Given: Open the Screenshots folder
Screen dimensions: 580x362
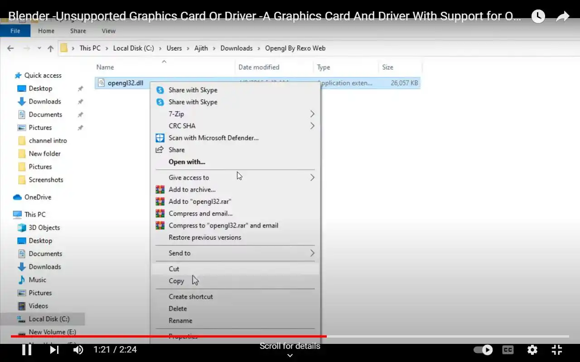Looking at the screenshot, I should point(46,180).
